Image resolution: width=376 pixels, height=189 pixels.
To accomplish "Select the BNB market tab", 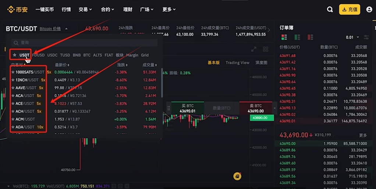I will point(77,55).
